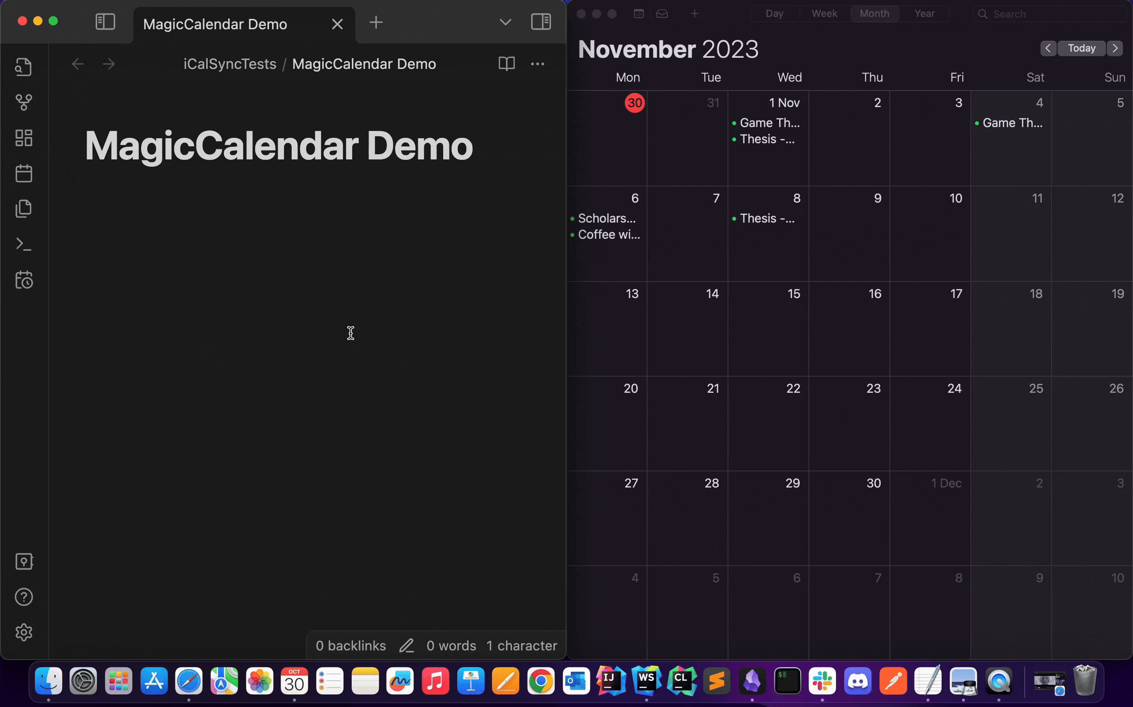Open quick switcher icon in left ribbon
The image size is (1133, 707).
click(x=24, y=67)
